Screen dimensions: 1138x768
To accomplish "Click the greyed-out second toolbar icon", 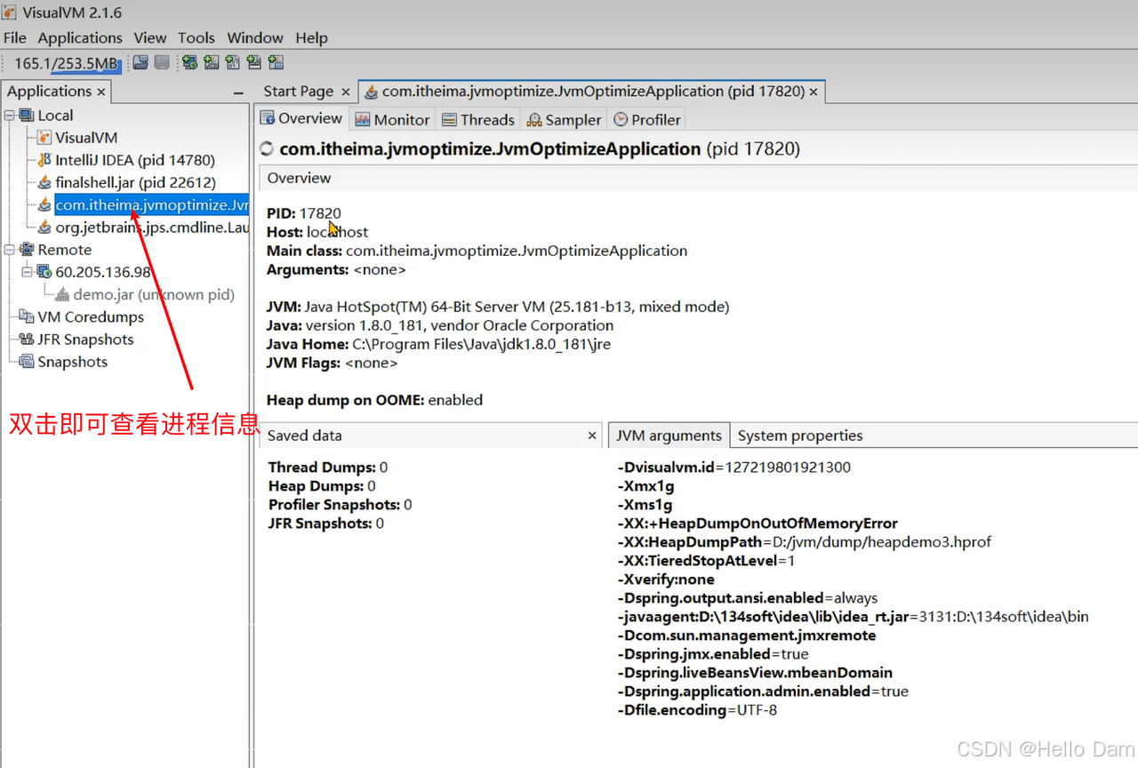I will click(162, 62).
